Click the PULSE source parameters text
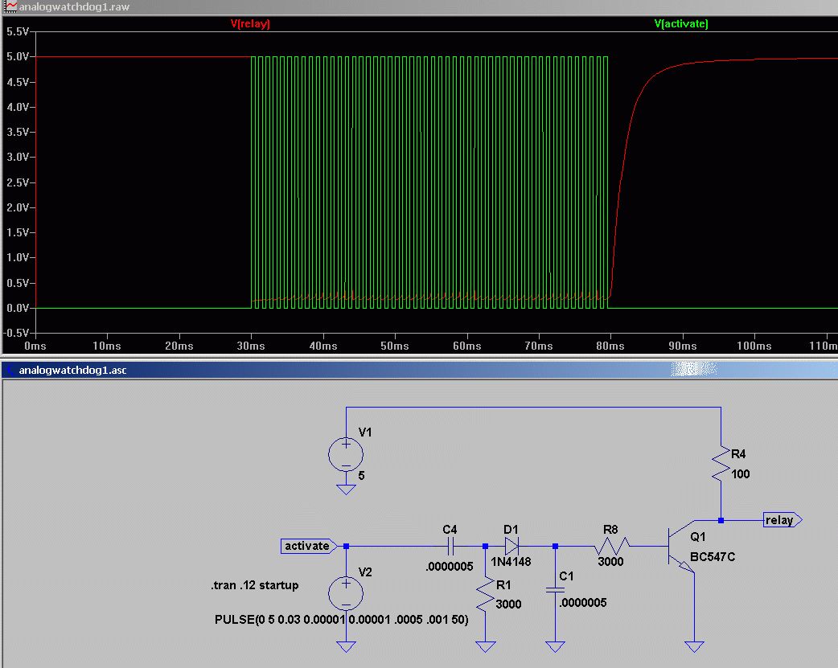 [x=342, y=620]
